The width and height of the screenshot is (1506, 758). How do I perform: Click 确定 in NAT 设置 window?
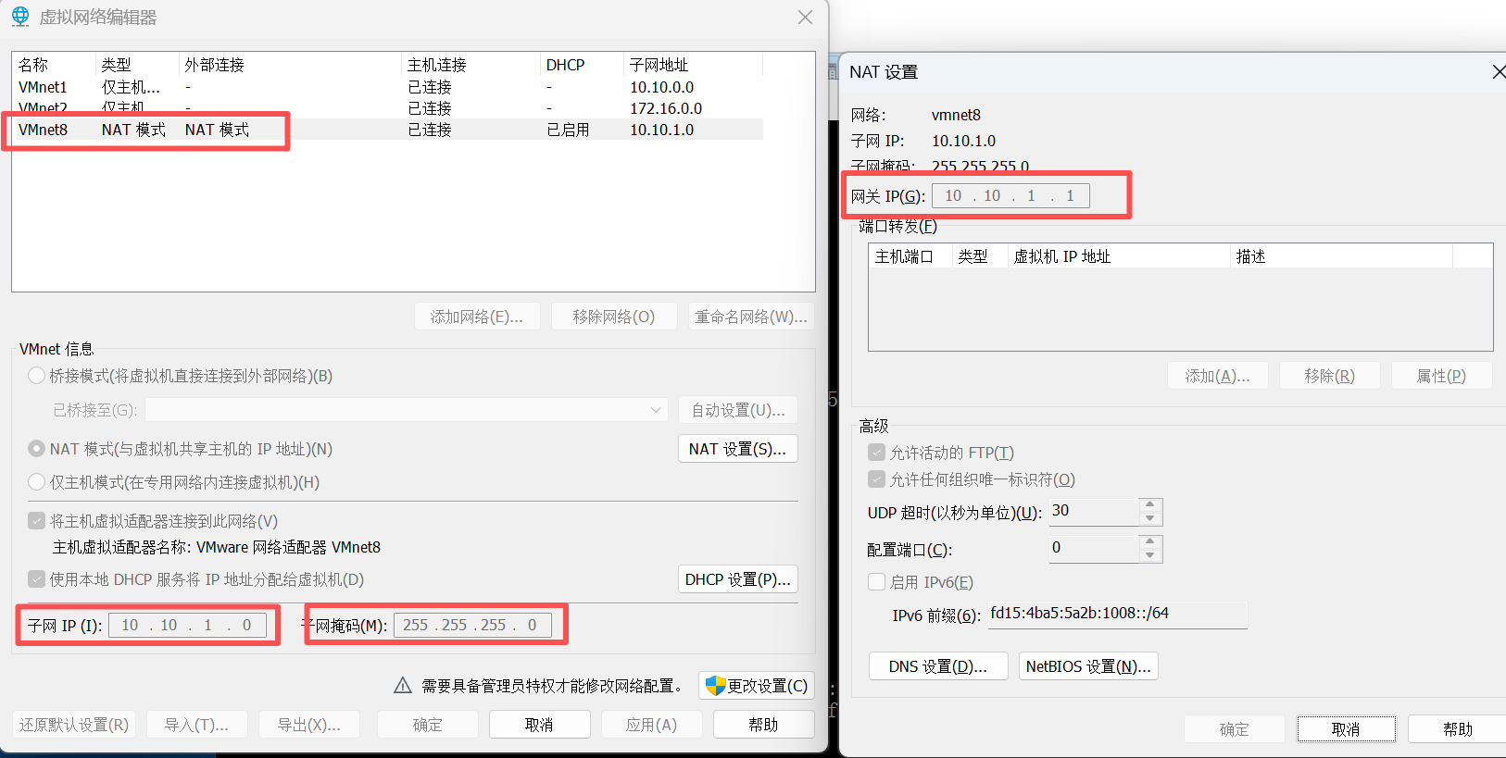[1235, 729]
